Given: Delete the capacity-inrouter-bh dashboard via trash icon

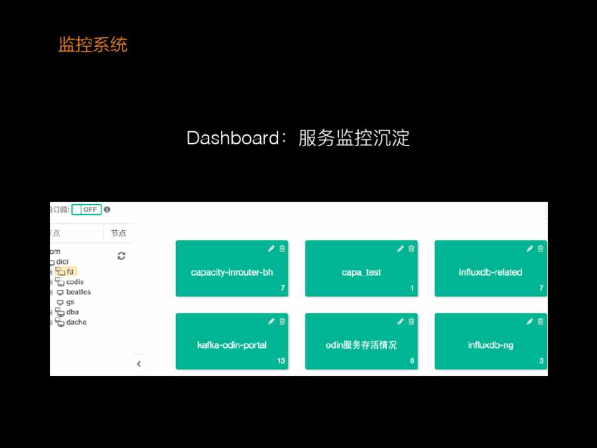Looking at the screenshot, I should click(282, 249).
